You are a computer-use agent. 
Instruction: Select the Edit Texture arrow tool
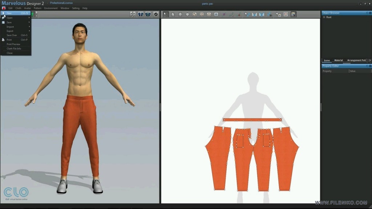coord(278,15)
